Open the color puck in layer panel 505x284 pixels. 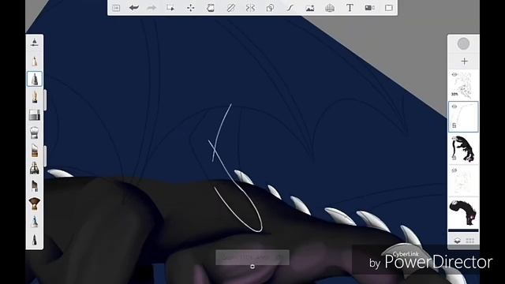tap(463, 44)
